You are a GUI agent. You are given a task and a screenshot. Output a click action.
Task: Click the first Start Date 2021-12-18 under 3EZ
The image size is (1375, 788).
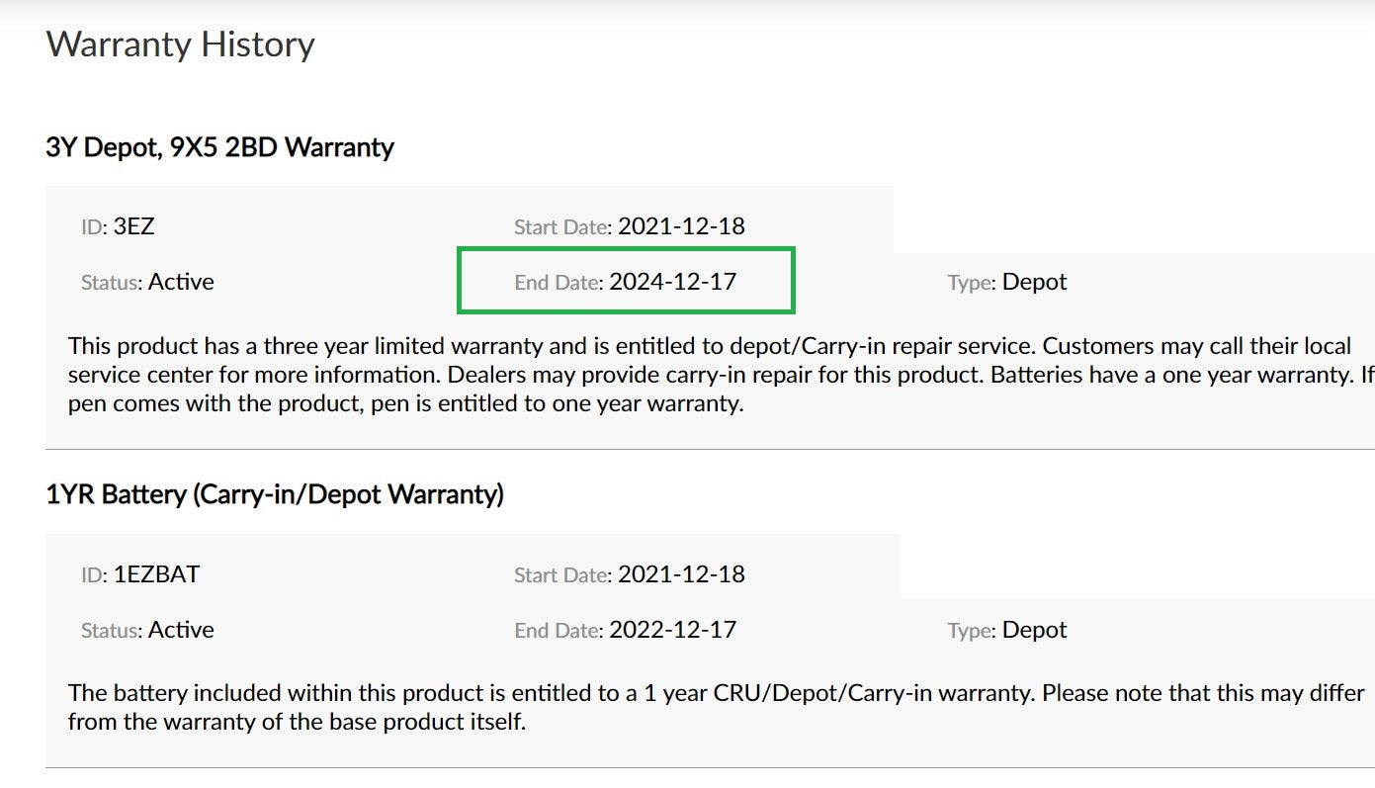point(630,226)
